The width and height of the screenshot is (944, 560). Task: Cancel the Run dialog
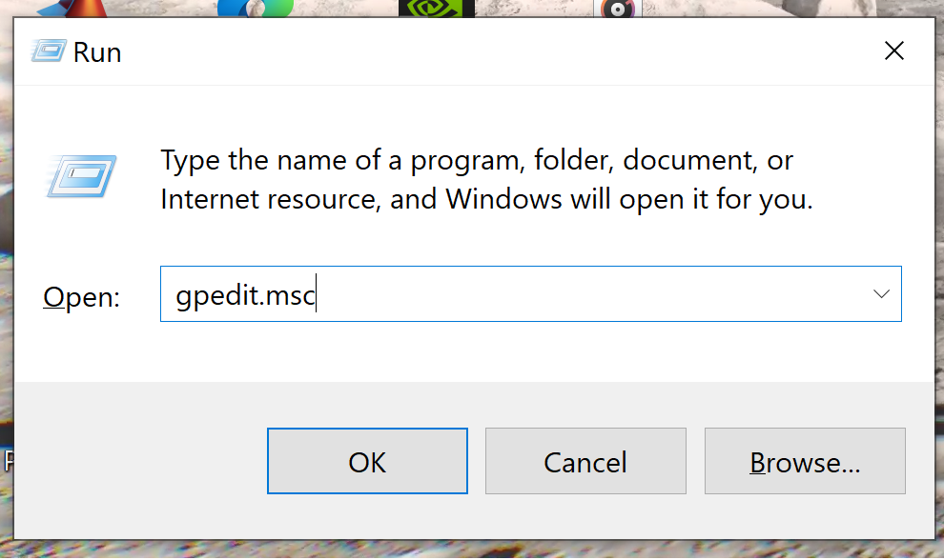[x=585, y=461]
